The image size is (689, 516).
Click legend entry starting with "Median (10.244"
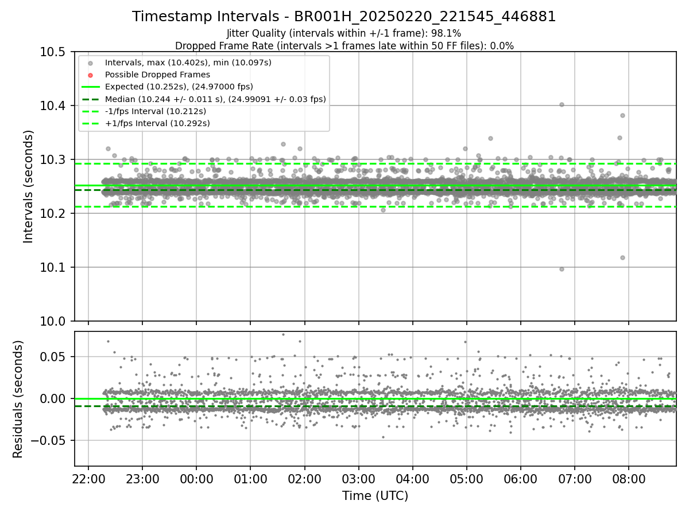point(215,99)
